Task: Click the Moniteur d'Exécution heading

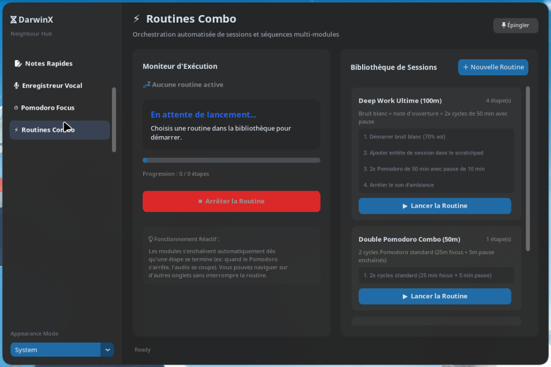Action: point(180,66)
